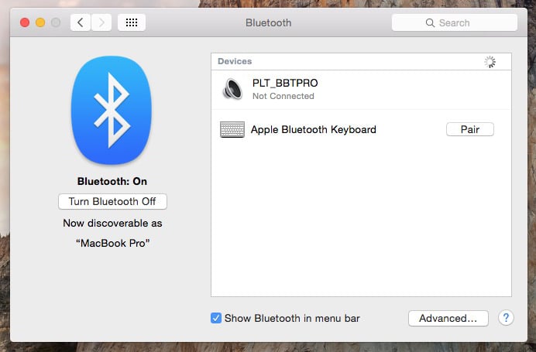Click the Bluetooth: On label
536x352 pixels.
pos(112,181)
